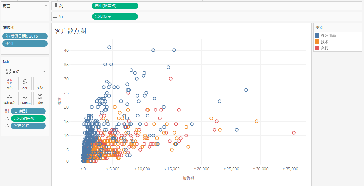Open the 形状 (Shape) marks card
The width and height of the screenshot is (364, 186).
click(40, 99)
